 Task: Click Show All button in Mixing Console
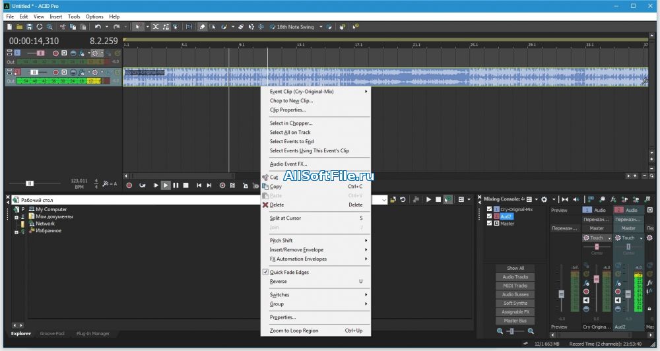click(x=515, y=268)
